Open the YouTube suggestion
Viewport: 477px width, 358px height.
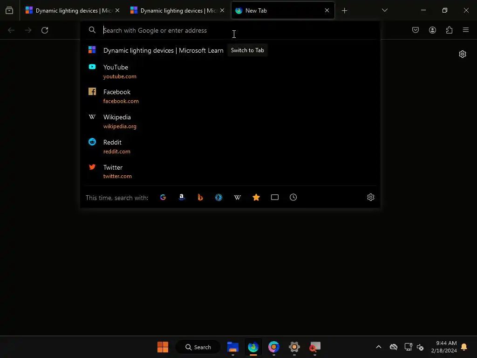click(x=231, y=71)
